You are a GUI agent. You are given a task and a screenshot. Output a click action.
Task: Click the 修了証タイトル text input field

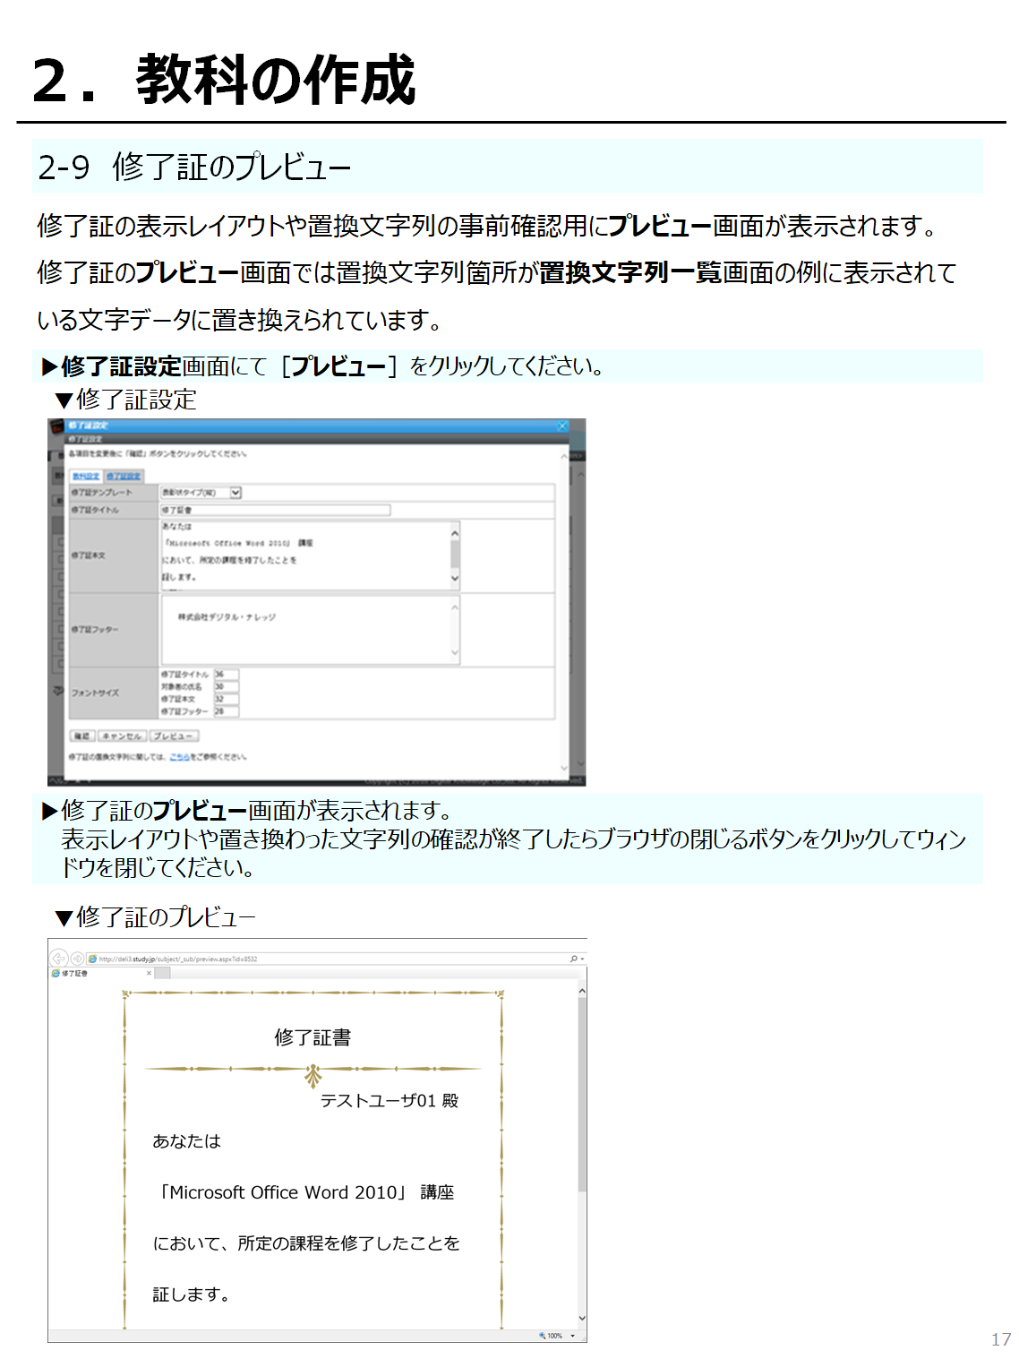(275, 510)
